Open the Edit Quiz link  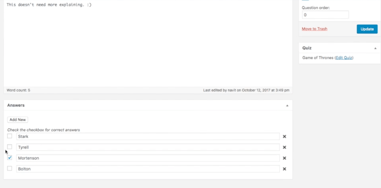[344, 58]
